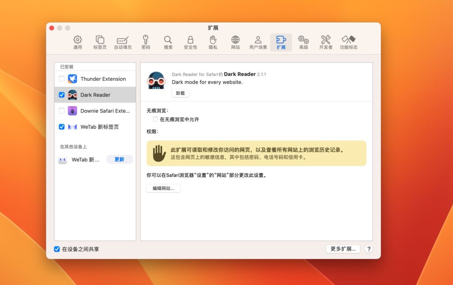Open 编辑网站… website settings
This screenshot has width=453, height=285.
(163, 188)
